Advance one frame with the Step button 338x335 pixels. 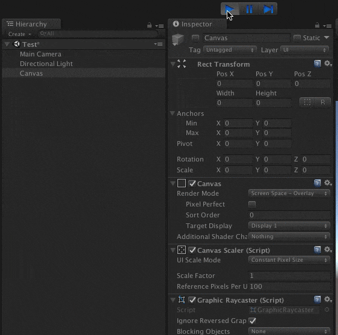point(268,9)
